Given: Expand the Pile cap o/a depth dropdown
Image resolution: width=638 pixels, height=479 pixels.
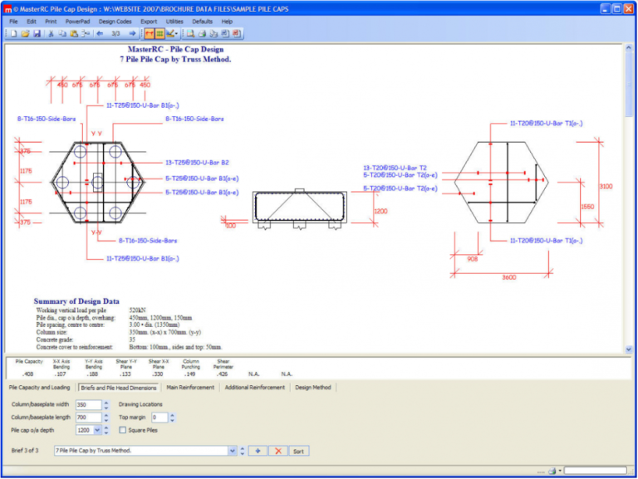Looking at the screenshot, I should [97, 430].
